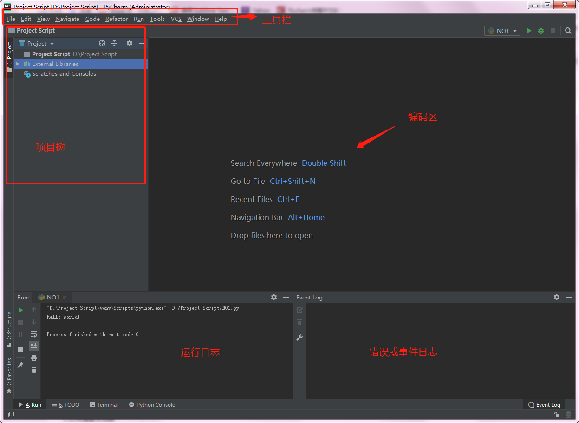Click the pause output icon in Run panel

pos(20,334)
